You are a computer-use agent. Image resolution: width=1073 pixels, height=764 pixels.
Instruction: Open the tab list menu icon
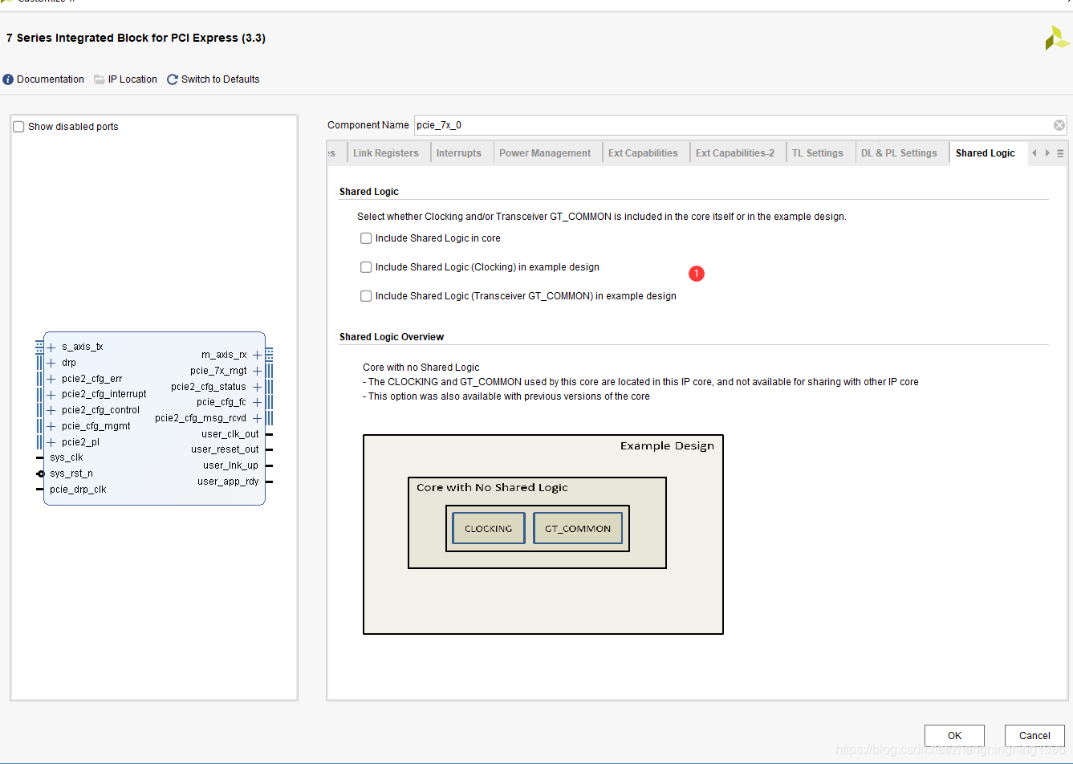1060,153
